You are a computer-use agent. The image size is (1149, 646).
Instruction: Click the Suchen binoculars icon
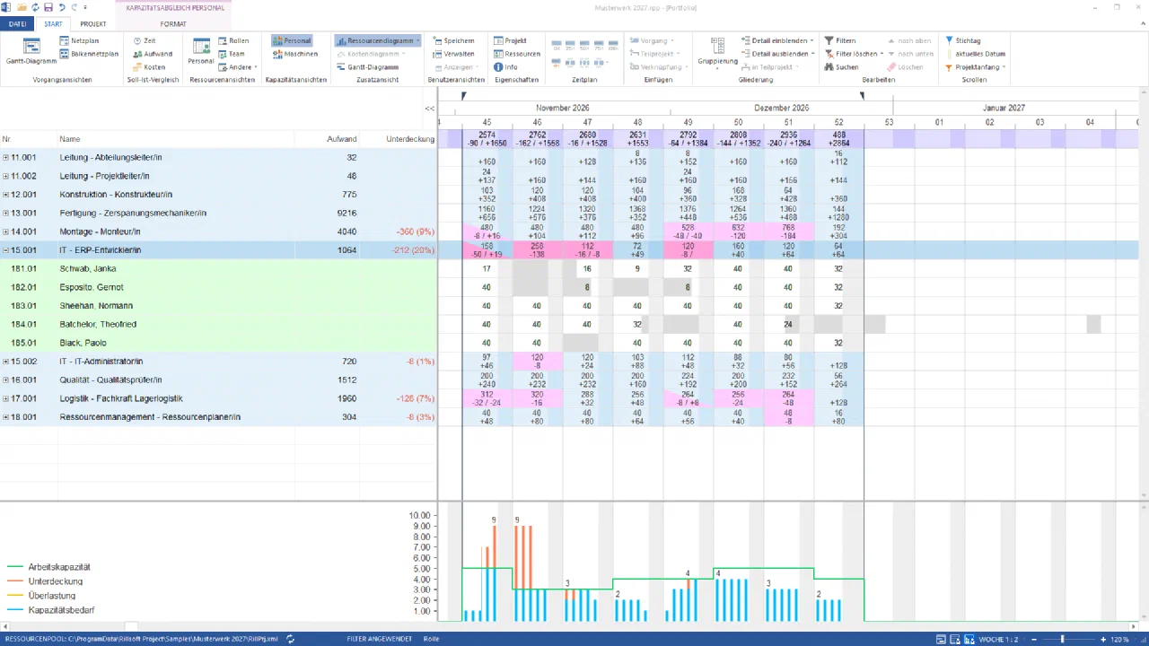[829, 67]
